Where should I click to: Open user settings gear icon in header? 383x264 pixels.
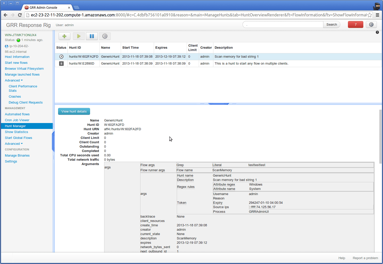tap(371, 25)
